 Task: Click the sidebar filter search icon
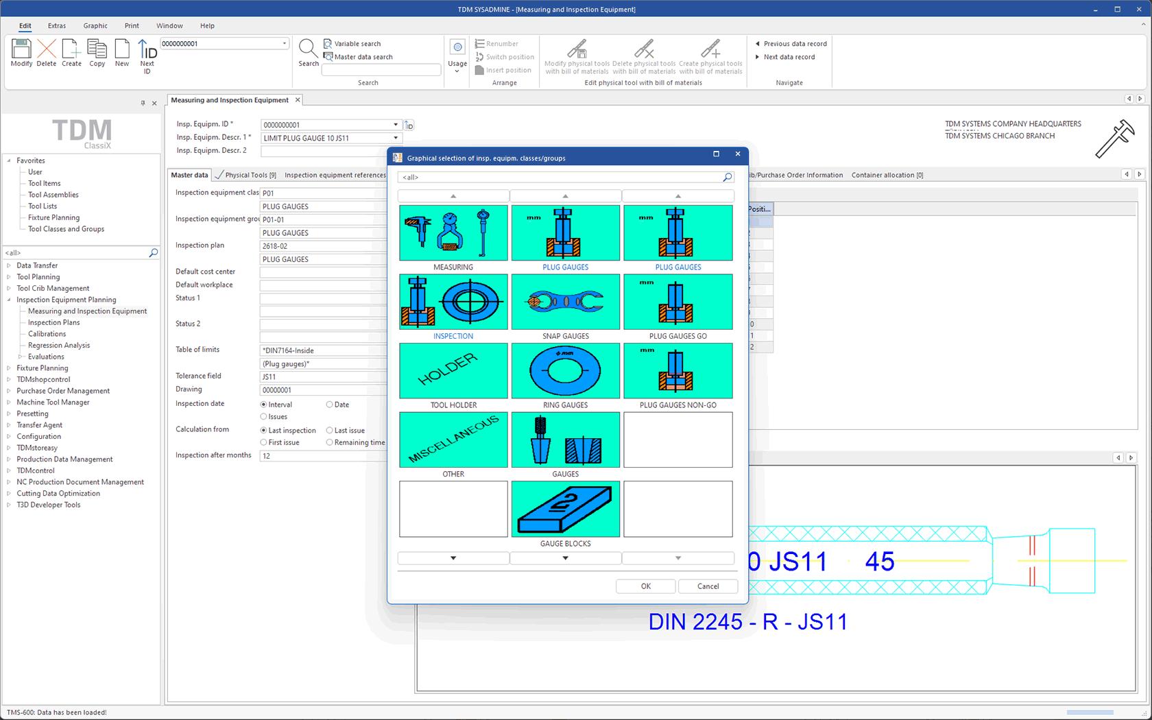click(154, 253)
